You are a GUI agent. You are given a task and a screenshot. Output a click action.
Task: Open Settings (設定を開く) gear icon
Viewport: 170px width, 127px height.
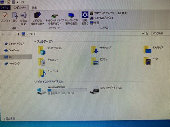coord(85,18)
